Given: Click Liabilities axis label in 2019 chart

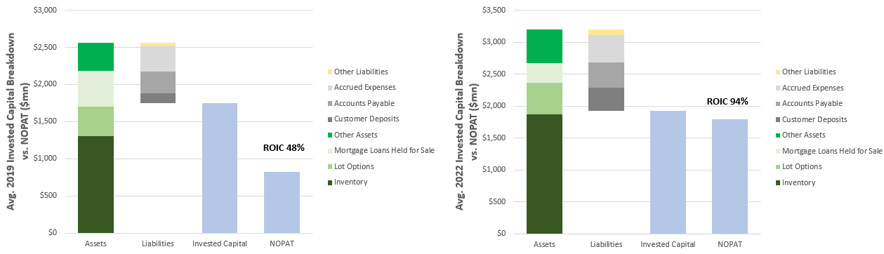Looking at the screenshot, I should coord(157,244).
